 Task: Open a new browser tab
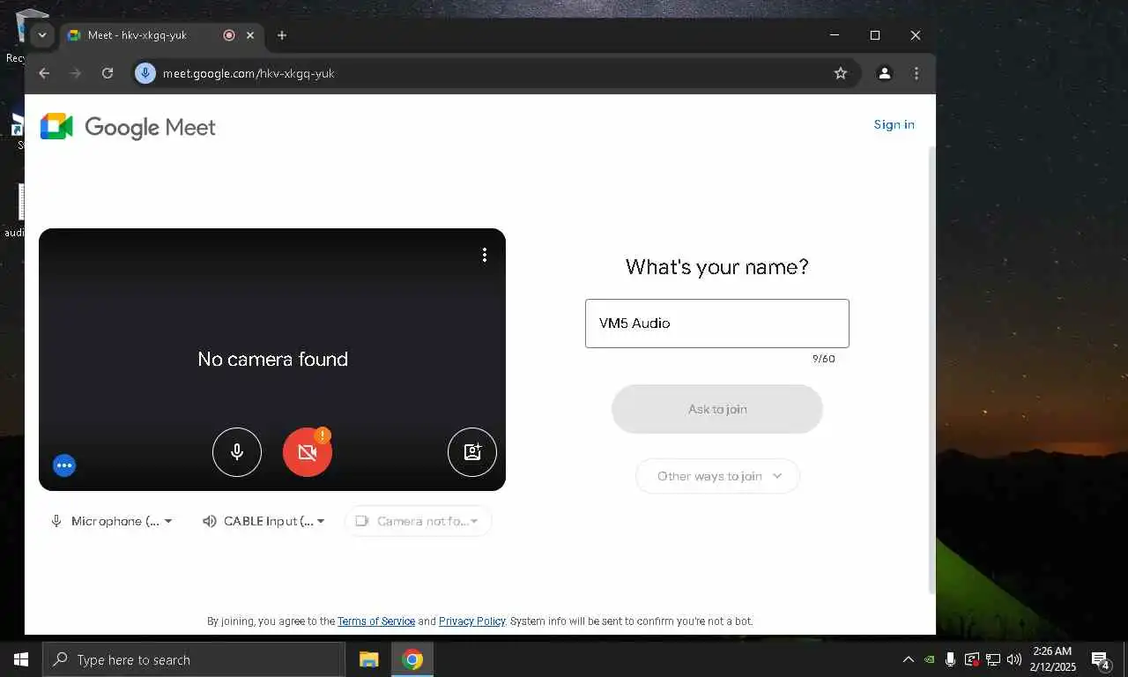[x=282, y=35]
